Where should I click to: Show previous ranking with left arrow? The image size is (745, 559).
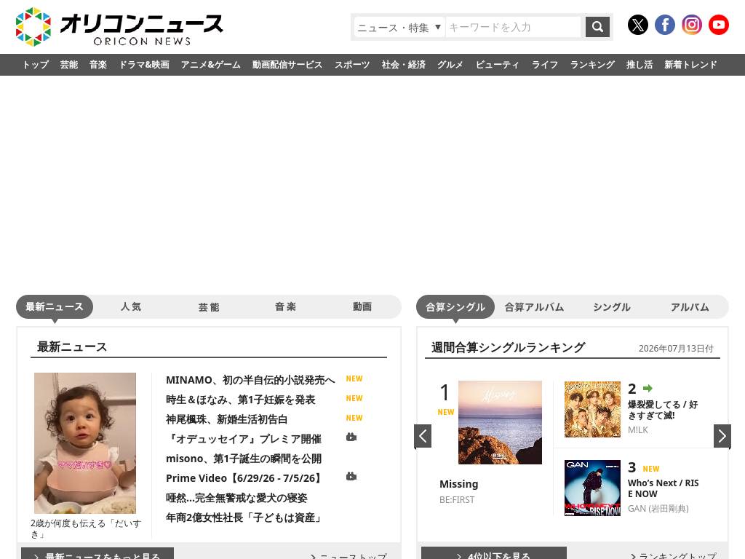[x=423, y=436]
